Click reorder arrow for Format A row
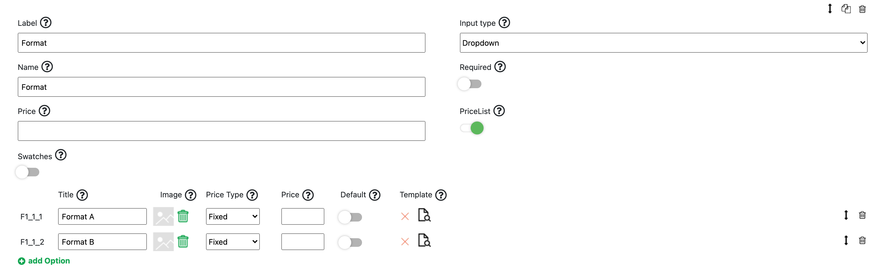Image resolution: width=887 pixels, height=278 pixels. pyautogui.click(x=846, y=215)
